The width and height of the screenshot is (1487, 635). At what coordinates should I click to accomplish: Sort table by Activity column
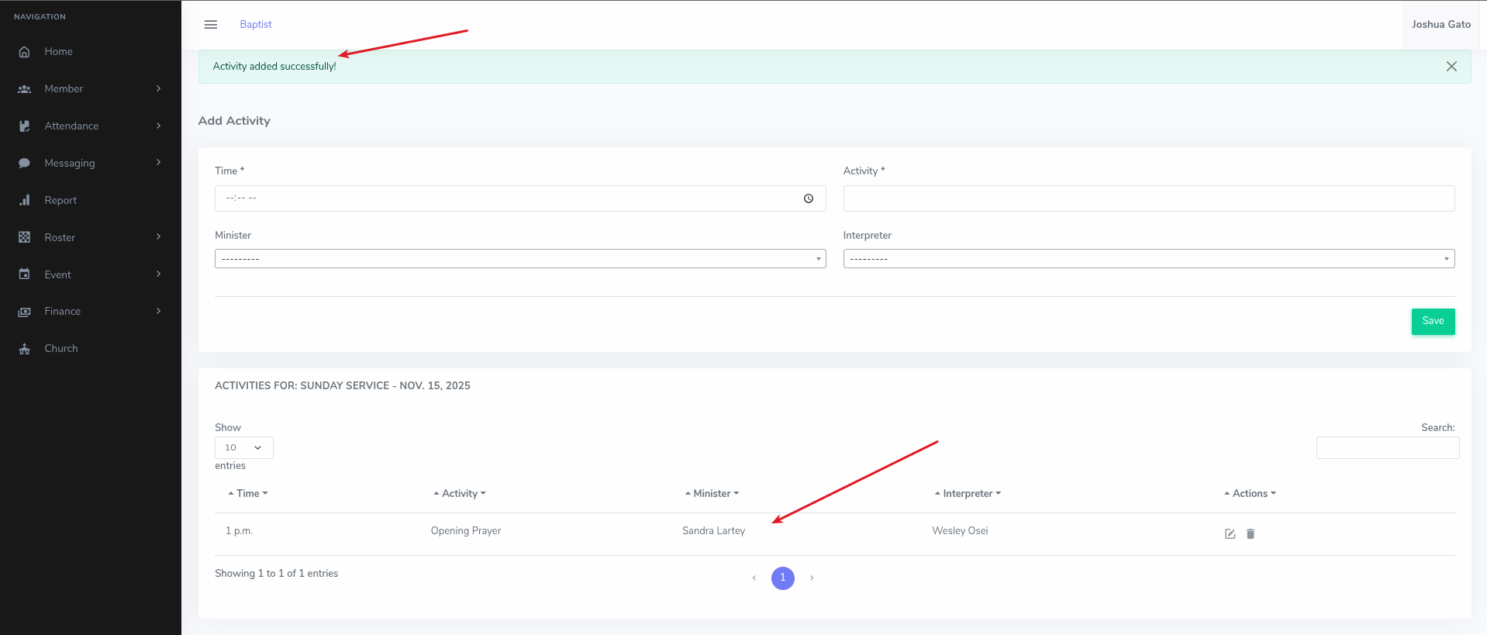tap(460, 493)
